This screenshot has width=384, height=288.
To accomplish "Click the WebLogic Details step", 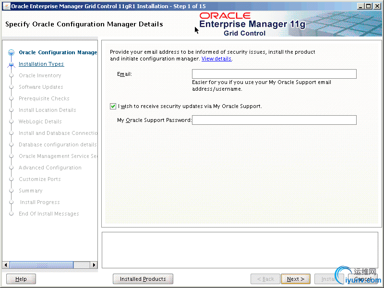I will point(40,121).
